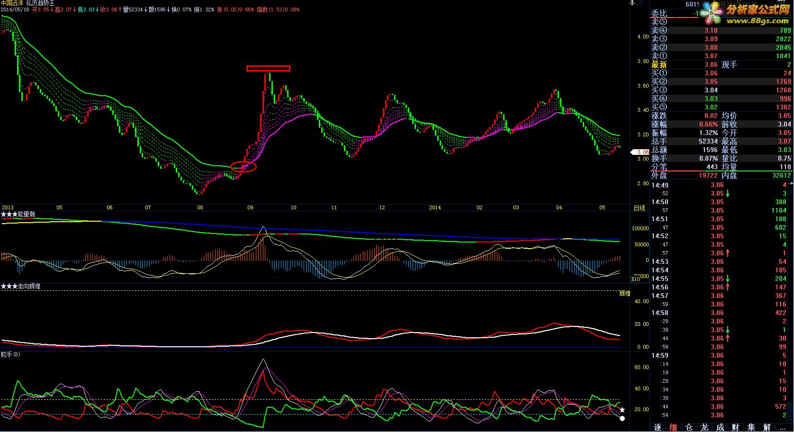This screenshot has height=432, width=794.
Task: Click the current price tag 3.06 on axis
Action: 640,152
